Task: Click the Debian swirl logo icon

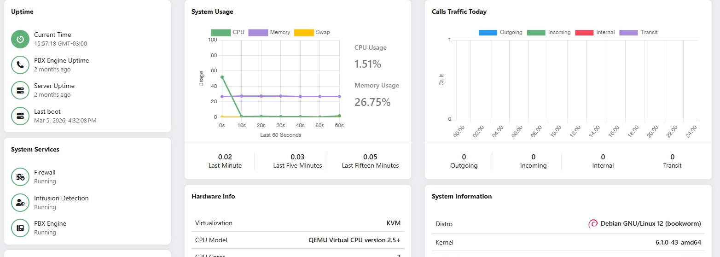Action: click(593, 224)
